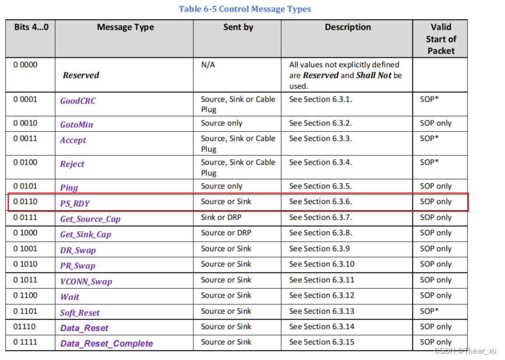505x360 pixels.
Task: Select bits value '0 1000'
Action: [25, 233]
